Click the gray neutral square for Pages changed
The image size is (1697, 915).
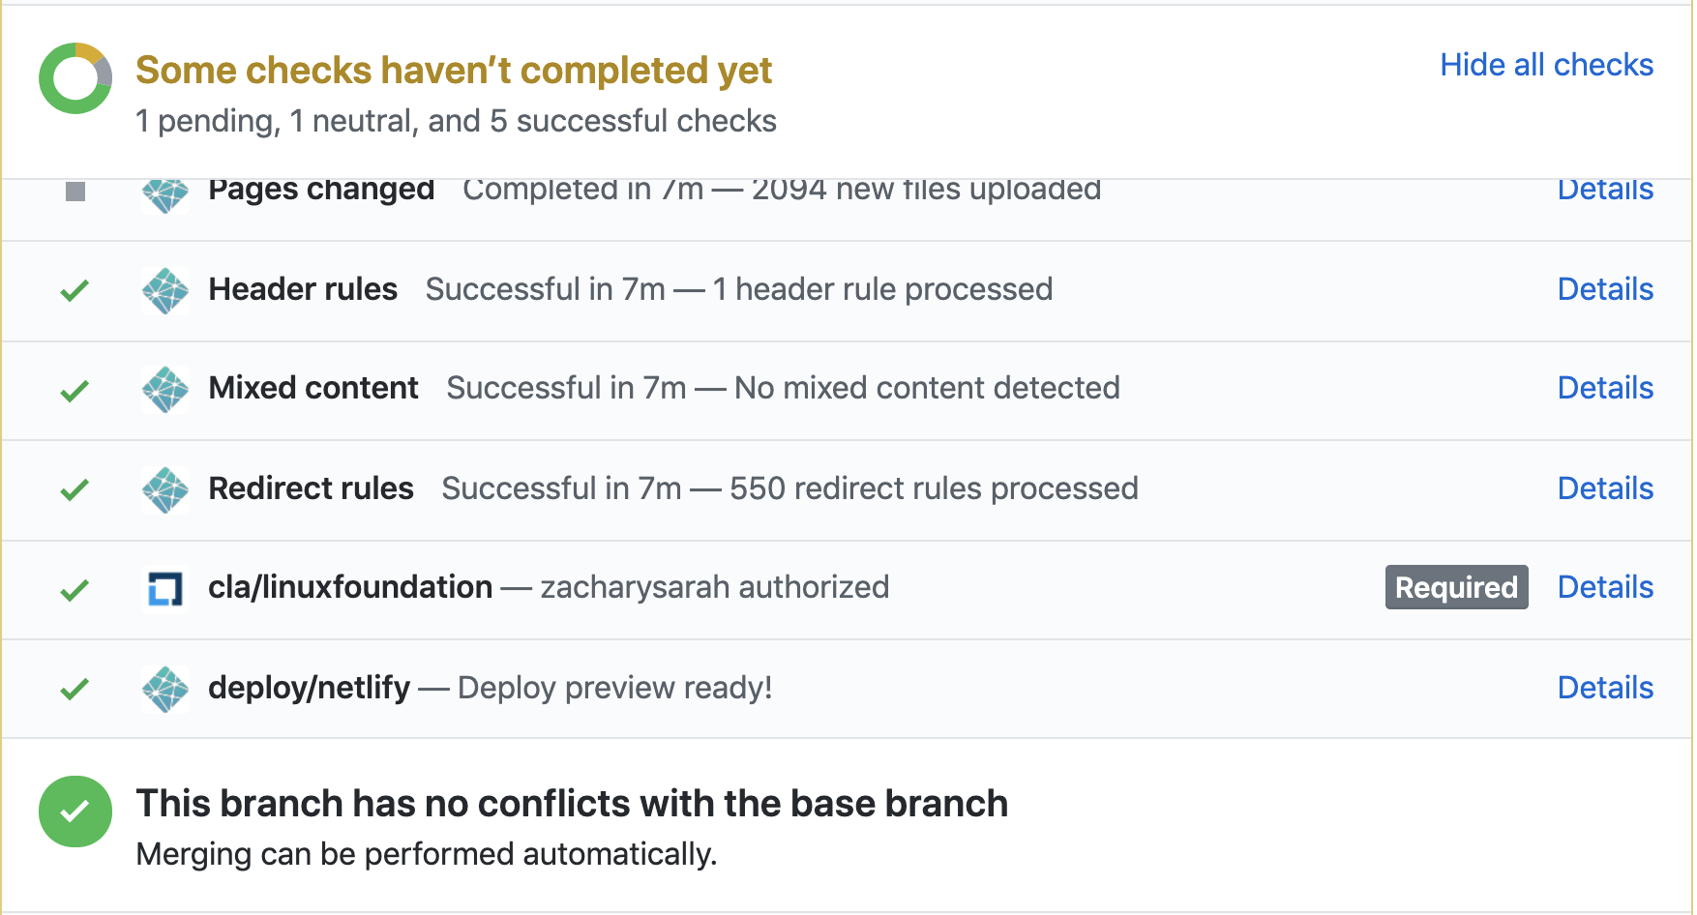point(74,192)
